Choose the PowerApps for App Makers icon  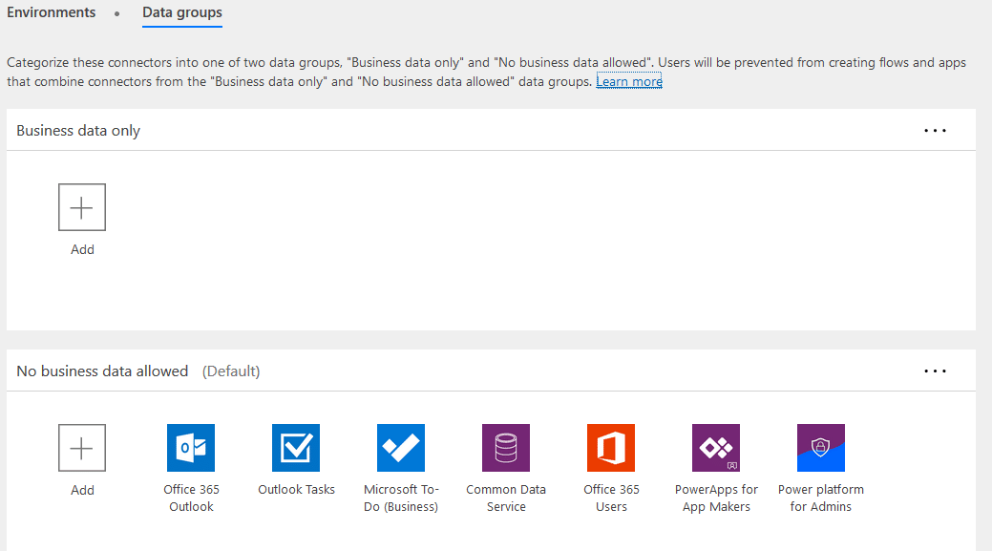point(715,448)
